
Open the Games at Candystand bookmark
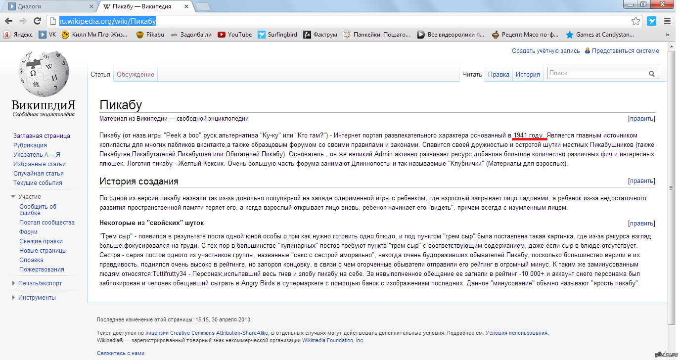[x=599, y=35]
